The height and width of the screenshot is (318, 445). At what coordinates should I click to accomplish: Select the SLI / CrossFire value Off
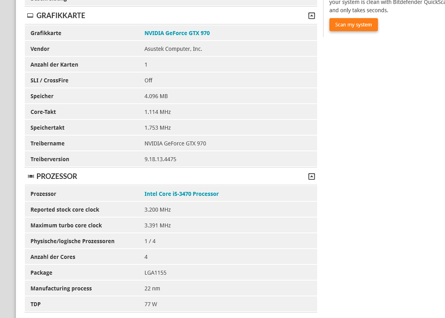[148, 80]
